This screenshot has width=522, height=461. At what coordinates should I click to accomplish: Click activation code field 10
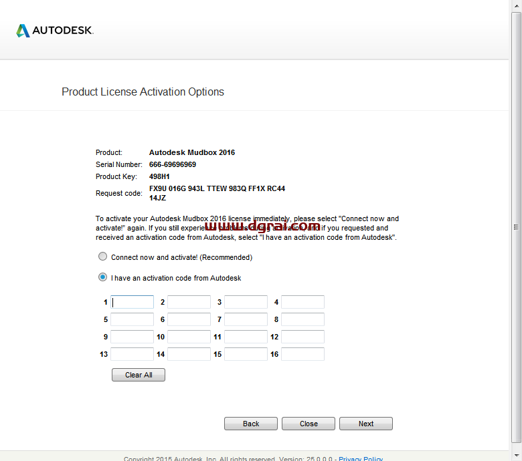pos(189,337)
